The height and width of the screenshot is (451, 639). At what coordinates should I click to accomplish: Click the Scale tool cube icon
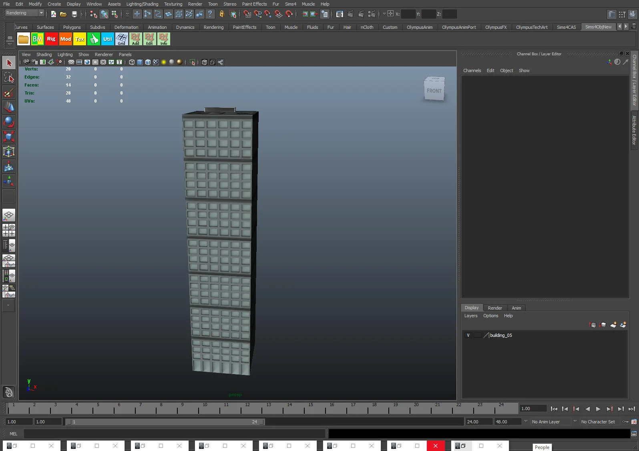tap(9, 137)
